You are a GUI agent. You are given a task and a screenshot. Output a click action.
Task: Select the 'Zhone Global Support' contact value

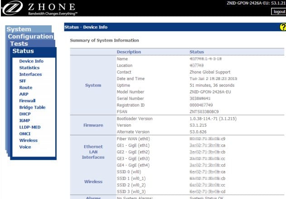210,72
